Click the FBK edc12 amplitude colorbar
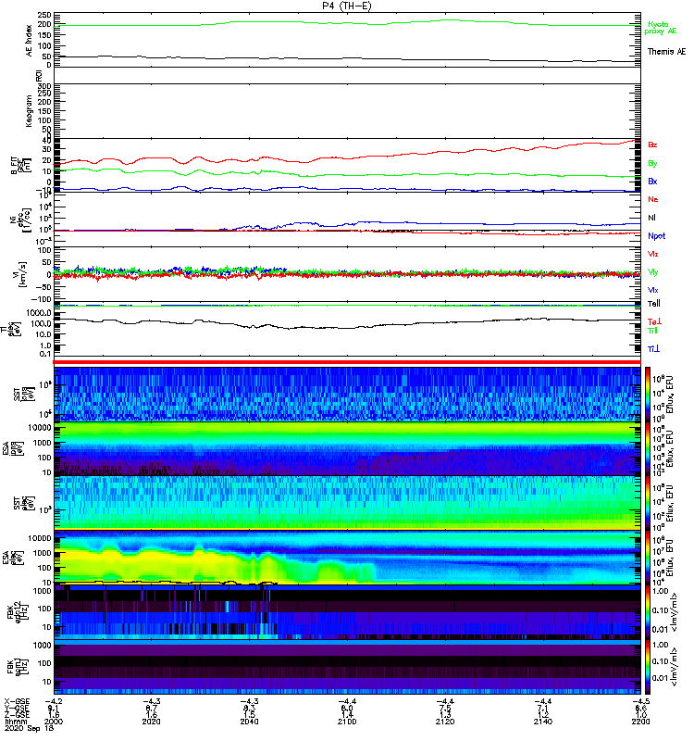Image resolution: width=694 pixels, height=741 pixels. pyautogui.click(x=648, y=612)
